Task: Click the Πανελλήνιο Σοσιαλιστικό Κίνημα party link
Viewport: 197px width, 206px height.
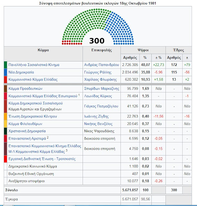Action: 34,65
